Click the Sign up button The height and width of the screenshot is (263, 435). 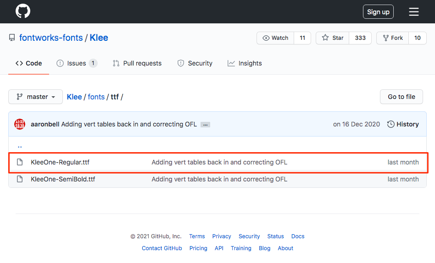pos(378,11)
